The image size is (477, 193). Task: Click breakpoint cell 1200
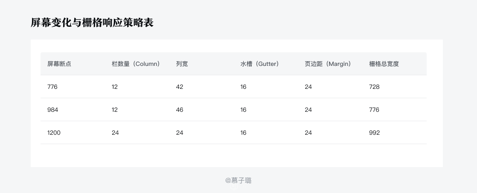[x=54, y=133]
